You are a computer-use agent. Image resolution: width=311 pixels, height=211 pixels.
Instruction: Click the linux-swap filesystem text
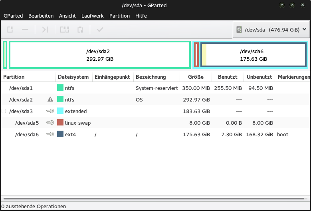78,123
